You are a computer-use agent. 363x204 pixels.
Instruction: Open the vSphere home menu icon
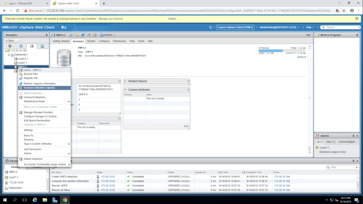(64, 27)
